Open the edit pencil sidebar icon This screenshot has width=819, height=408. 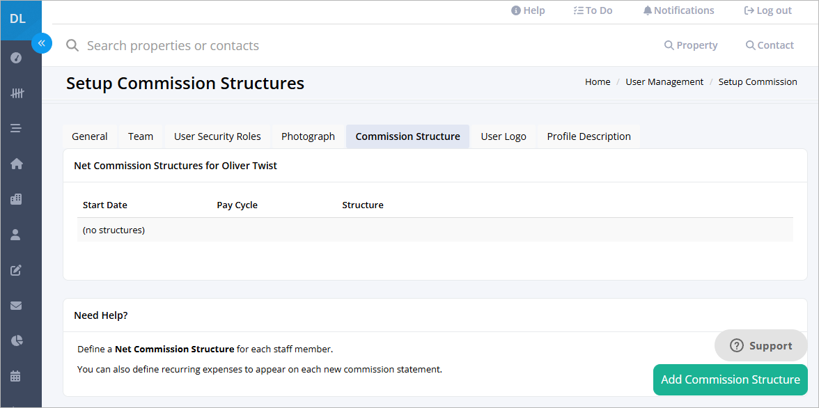(16, 270)
